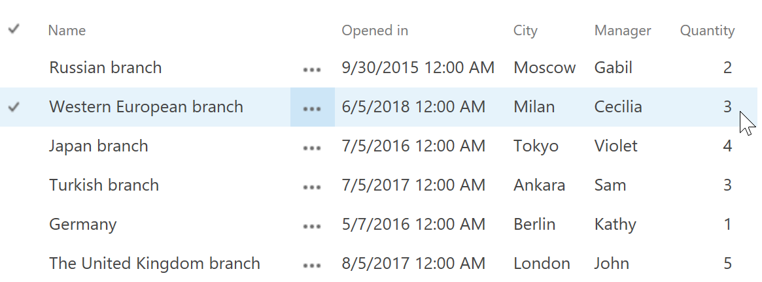Open ellipsis menu for United Kingdom branch
The width and height of the screenshot is (762, 282).
click(x=311, y=266)
